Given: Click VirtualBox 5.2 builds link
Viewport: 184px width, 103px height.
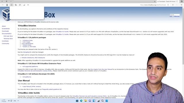Looking at the screenshot, I should click(x=62, y=34).
